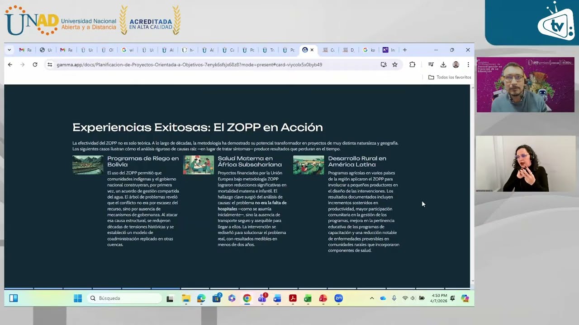Open the install app icon in address bar
Image resolution: width=579 pixels, height=325 pixels.
coord(384,65)
